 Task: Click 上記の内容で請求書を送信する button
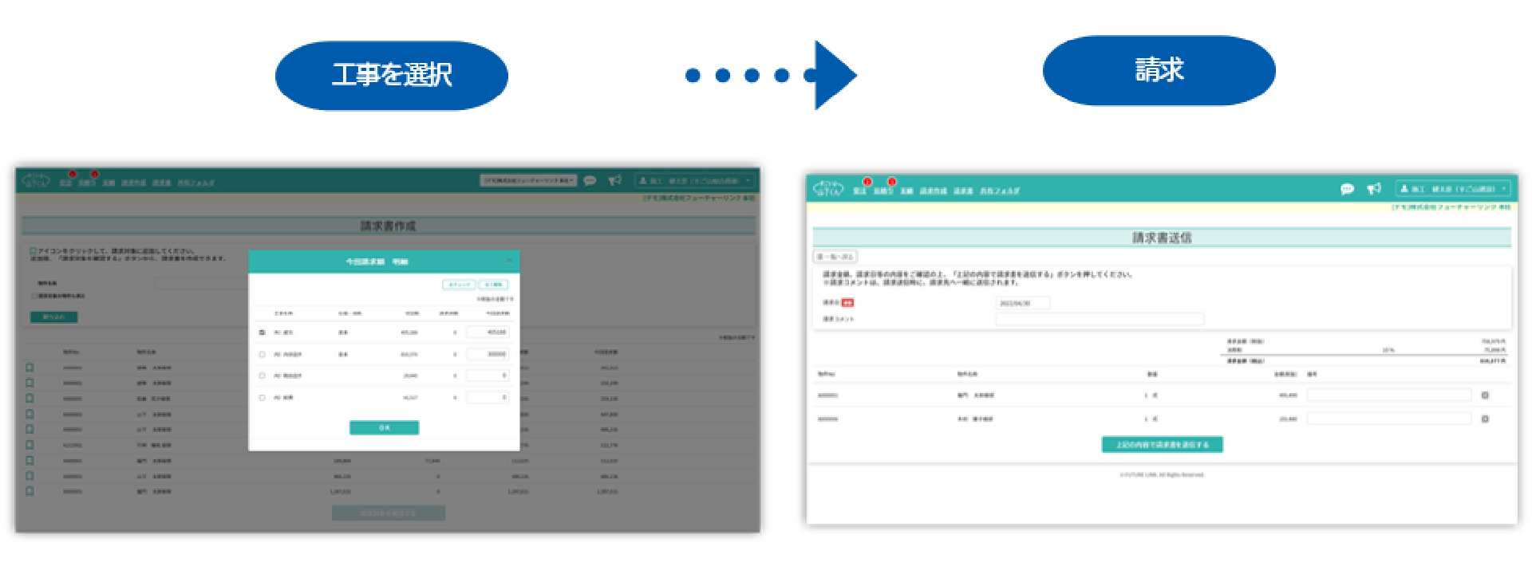pos(1162,445)
